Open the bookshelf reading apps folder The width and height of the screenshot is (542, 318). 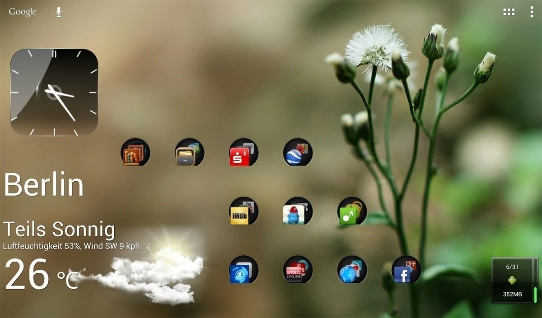point(135,152)
